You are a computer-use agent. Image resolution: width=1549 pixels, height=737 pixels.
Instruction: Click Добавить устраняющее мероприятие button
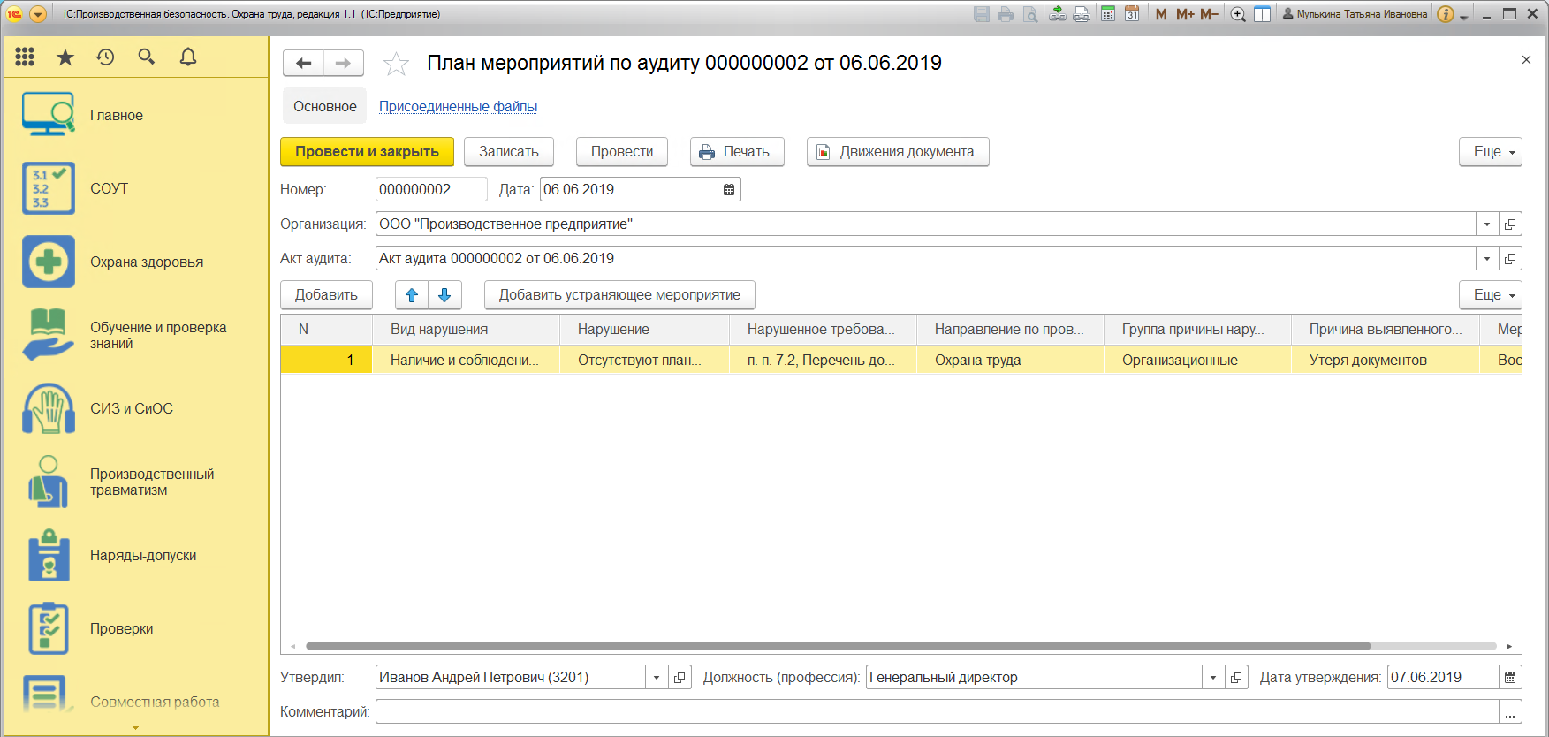pyautogui.click(x=619, y=295)
